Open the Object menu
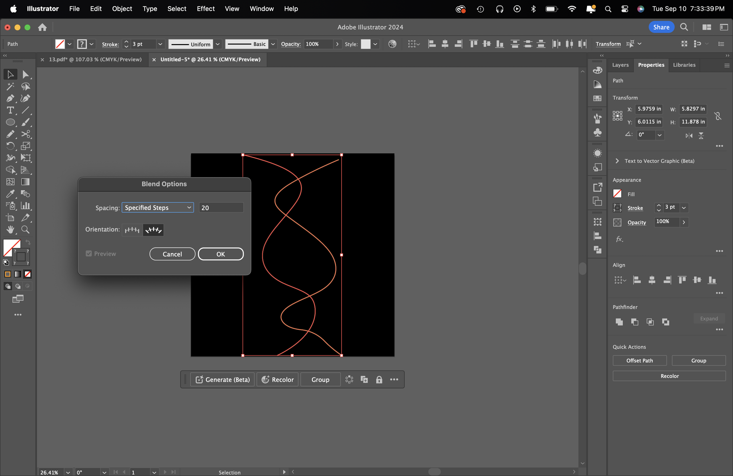This screenshot has height=476, width=733. 122,8
